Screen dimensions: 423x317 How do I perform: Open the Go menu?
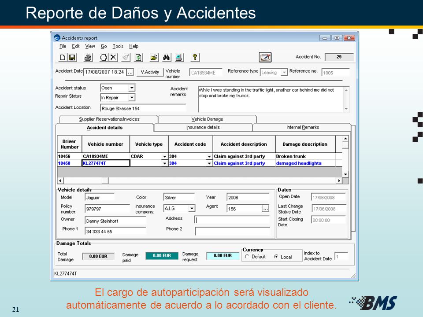coord(104,46)
